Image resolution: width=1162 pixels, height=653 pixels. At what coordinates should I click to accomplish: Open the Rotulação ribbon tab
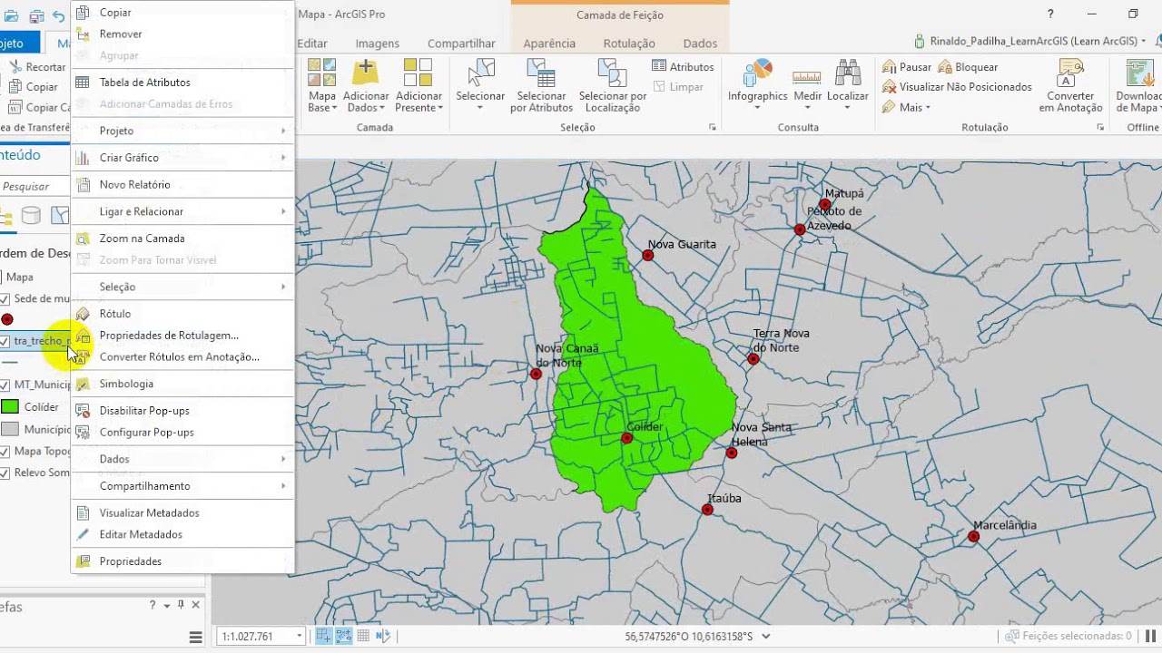tap(629, 43)
